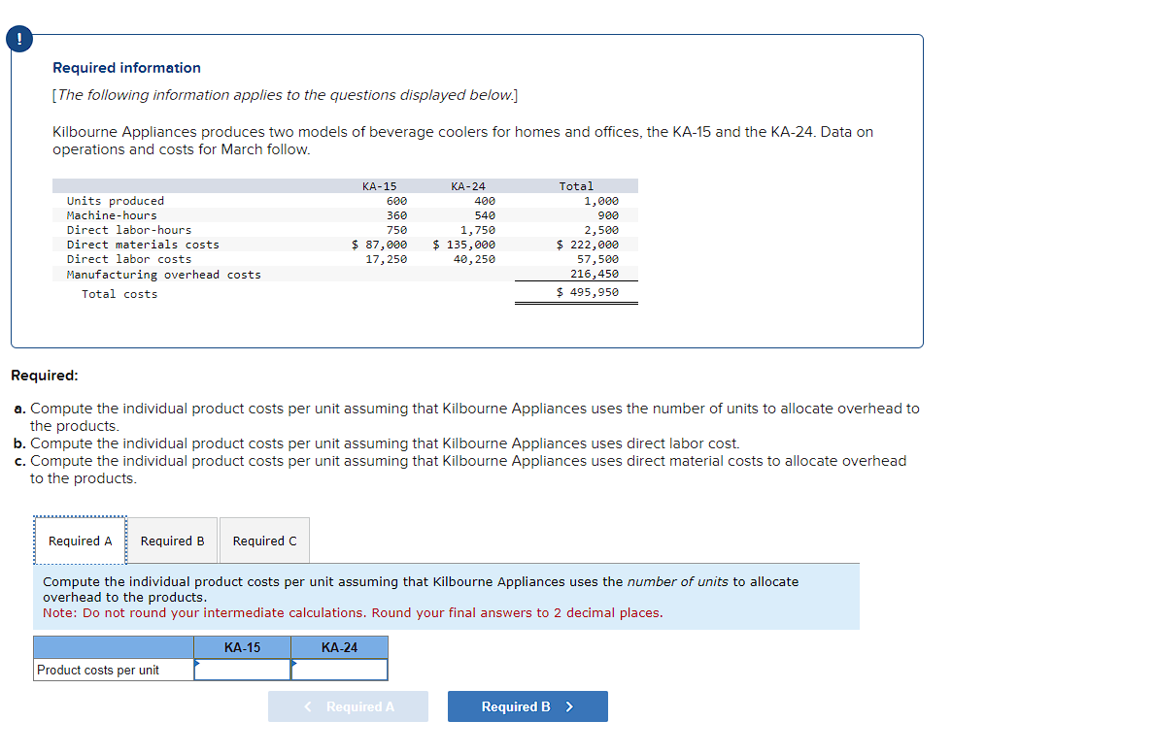Click the 2,500 total labor-hours cell

point(601,230)
